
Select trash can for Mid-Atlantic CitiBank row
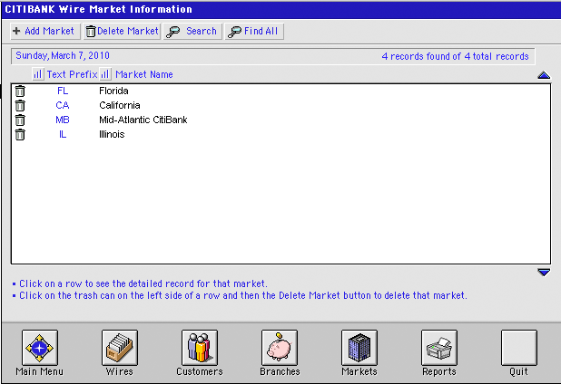20,120
